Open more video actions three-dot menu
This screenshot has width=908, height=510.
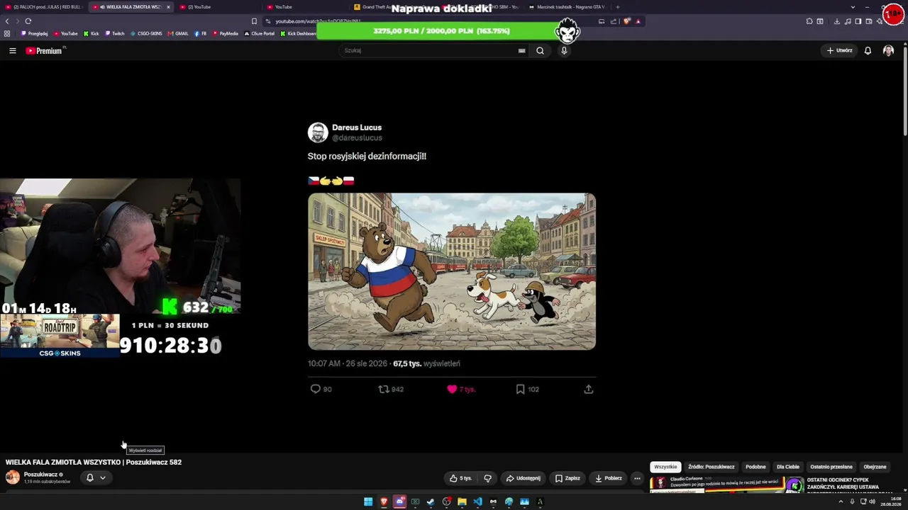(637, 478)
